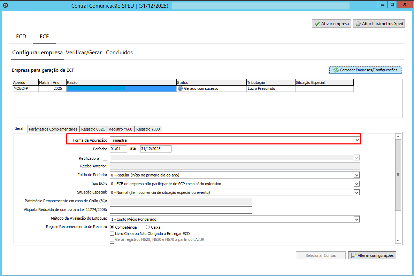Click the 2025 year cell

click(59, 88)
